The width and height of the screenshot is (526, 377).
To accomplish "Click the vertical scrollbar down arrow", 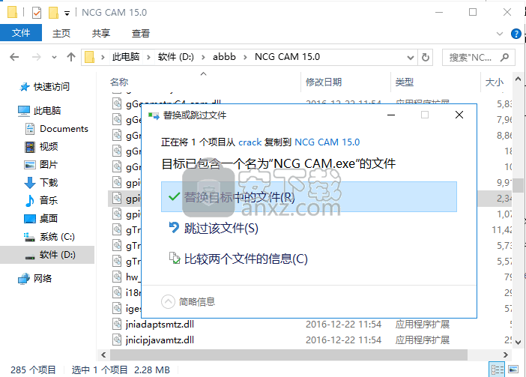I will pos(519,343).
